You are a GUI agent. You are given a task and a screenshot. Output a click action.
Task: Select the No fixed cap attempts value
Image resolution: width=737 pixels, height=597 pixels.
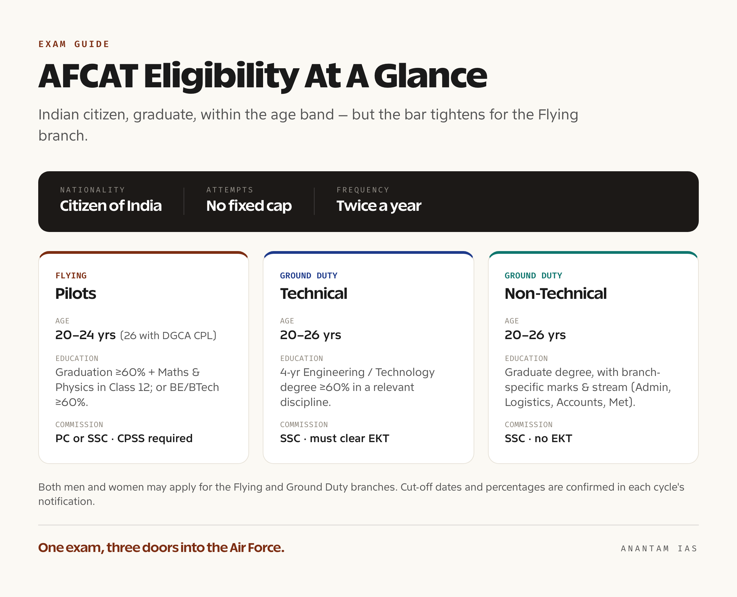(249, 206)
